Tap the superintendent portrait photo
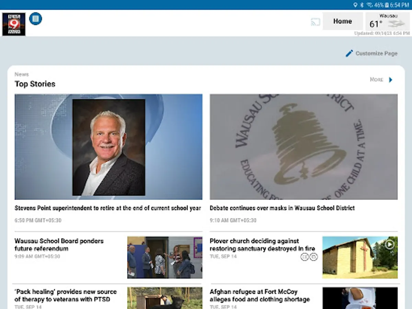 click(x=108, y=147)
